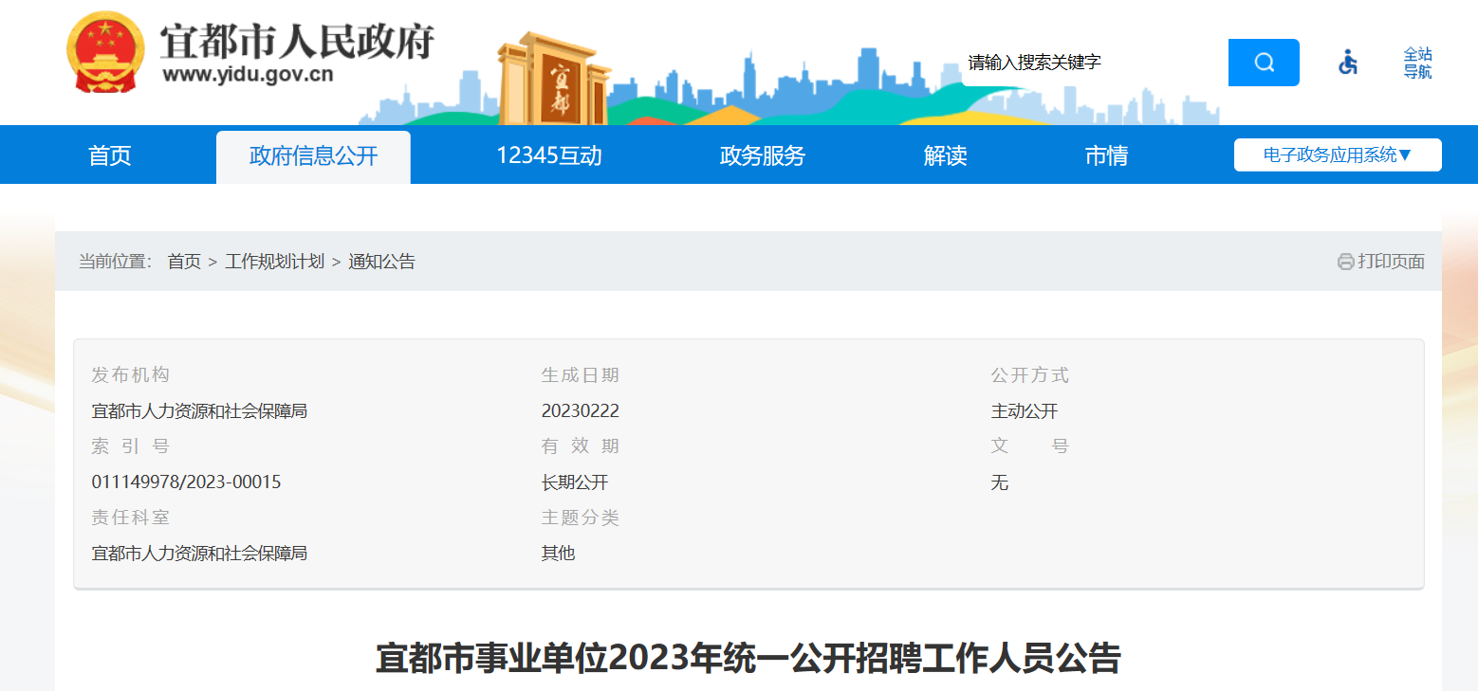Viewport: 1478px width, 691px height.
Task: Click the national emblem logo
Action: pos(105,53)
